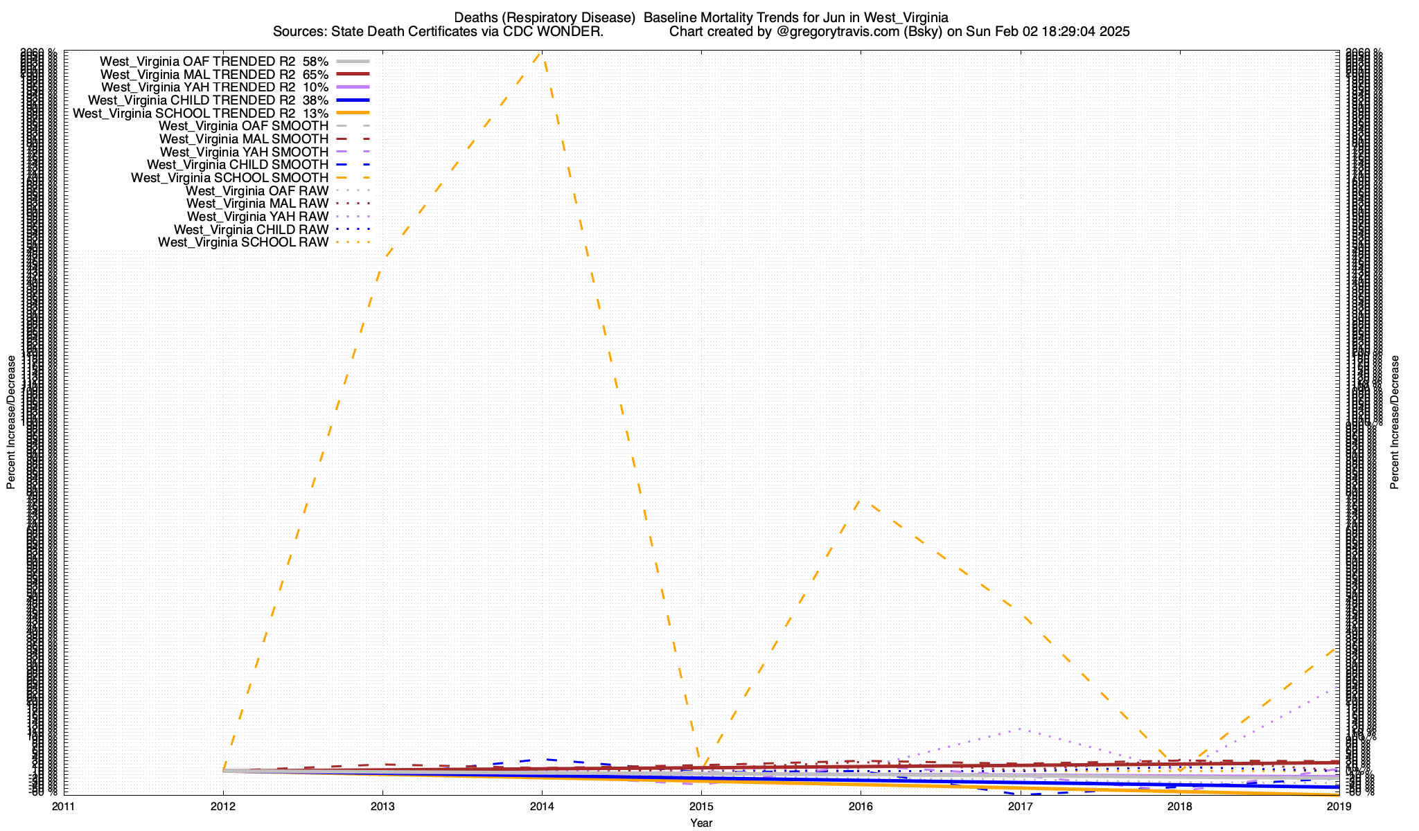Screen dimensions: 1419x831
Task: Select the West_Virginia MAL RAW legend label
Action: (x=257, y=204)
